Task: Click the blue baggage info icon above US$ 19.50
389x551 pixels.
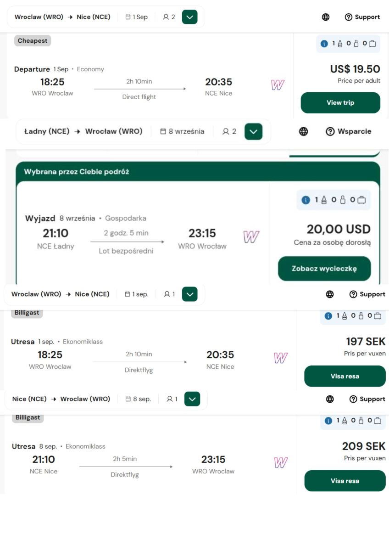Action: pyautogui.click(x=324, y=44)
